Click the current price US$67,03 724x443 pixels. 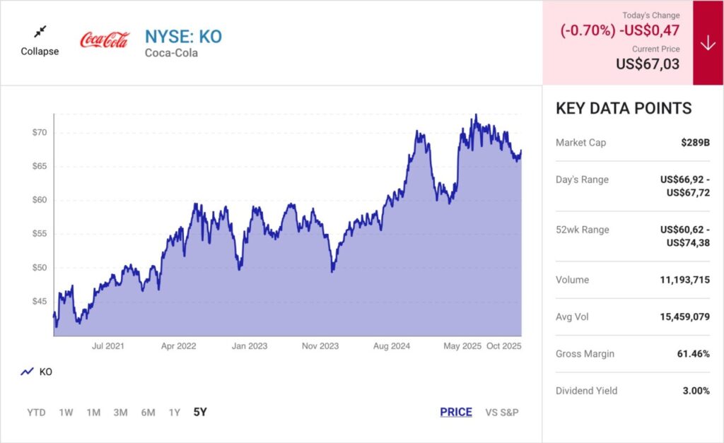coord(648,64)
